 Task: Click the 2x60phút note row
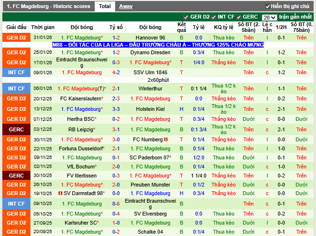point(158,80)
